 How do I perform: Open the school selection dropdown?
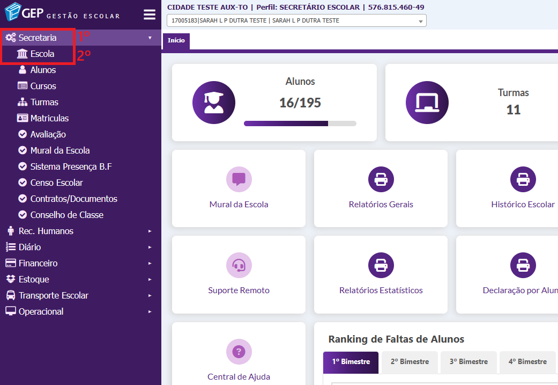296,21
